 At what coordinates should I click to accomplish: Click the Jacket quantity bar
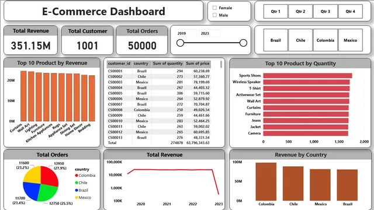pos(306,127)
